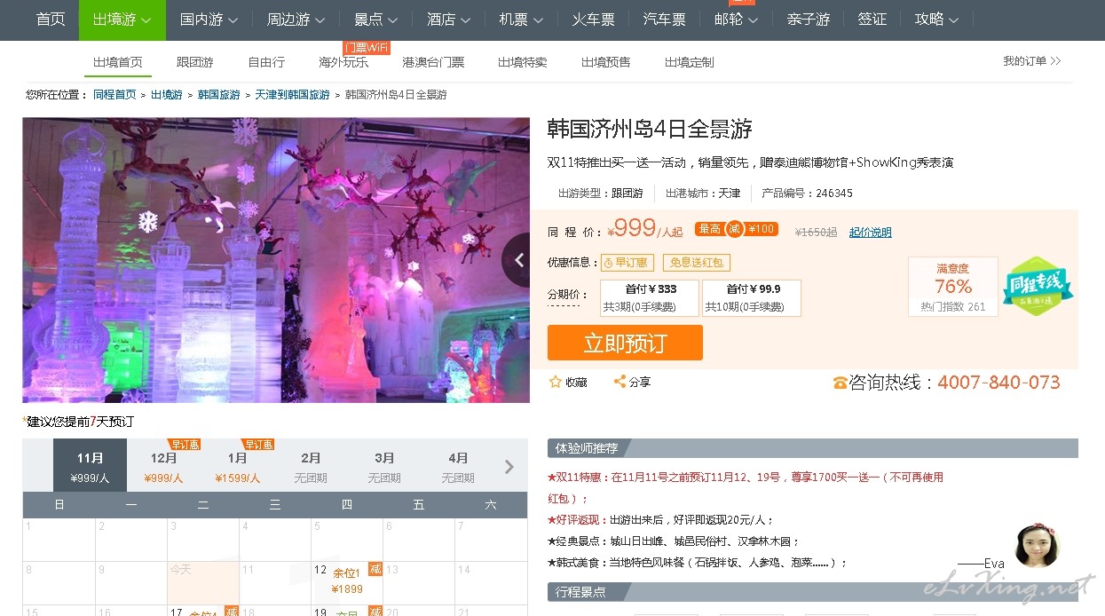Click the phone icon beside 咨询热线
The height and width of the screenshot is (616, 1105).
(840, 383)
